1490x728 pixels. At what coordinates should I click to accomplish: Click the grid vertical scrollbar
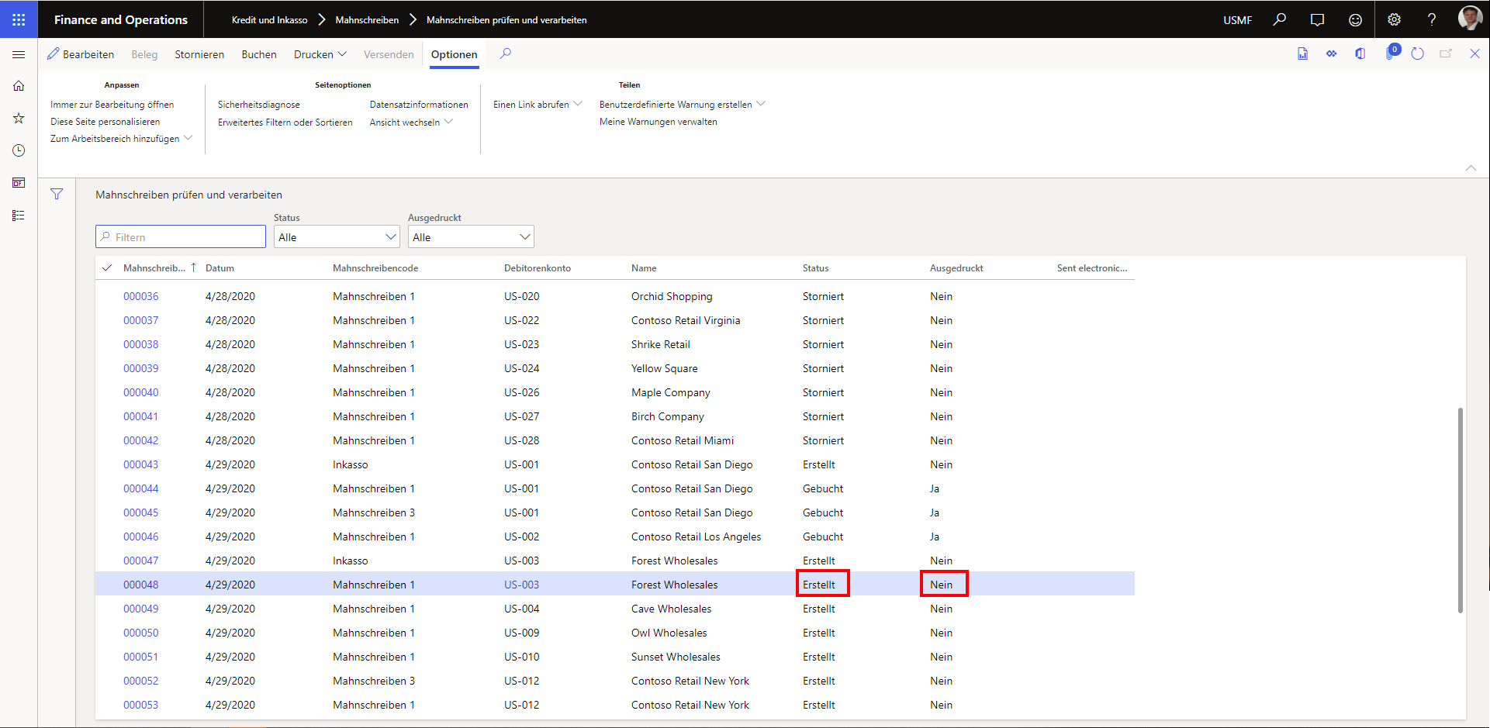click(x=1461, y=510)
